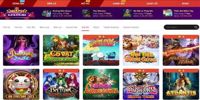200x100 pixels.
Task: Click the Jackpot crown banner
Action: [17, 13]
